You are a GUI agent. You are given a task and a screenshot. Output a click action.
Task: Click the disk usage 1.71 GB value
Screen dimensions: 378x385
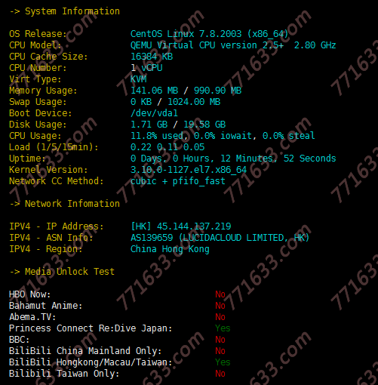point(149,125)
